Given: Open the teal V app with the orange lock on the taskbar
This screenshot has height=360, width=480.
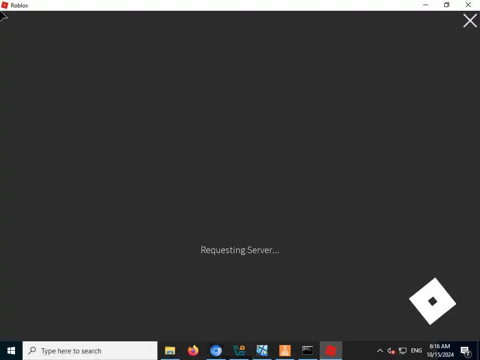Looking at the screenshot, I should click(239, 351).
